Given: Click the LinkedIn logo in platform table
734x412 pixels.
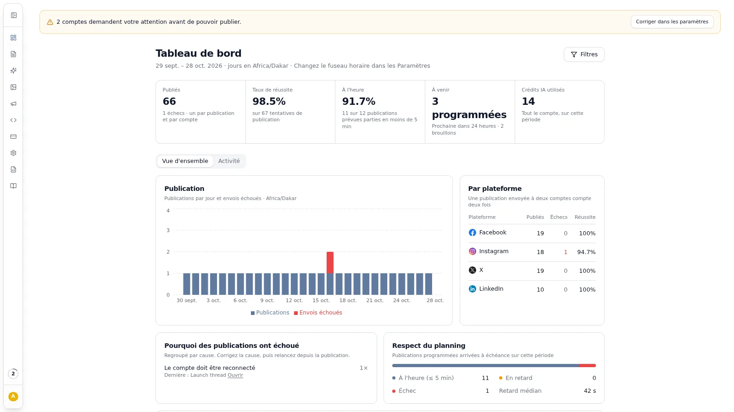Looking at the screenshot, I should (473, 289).
